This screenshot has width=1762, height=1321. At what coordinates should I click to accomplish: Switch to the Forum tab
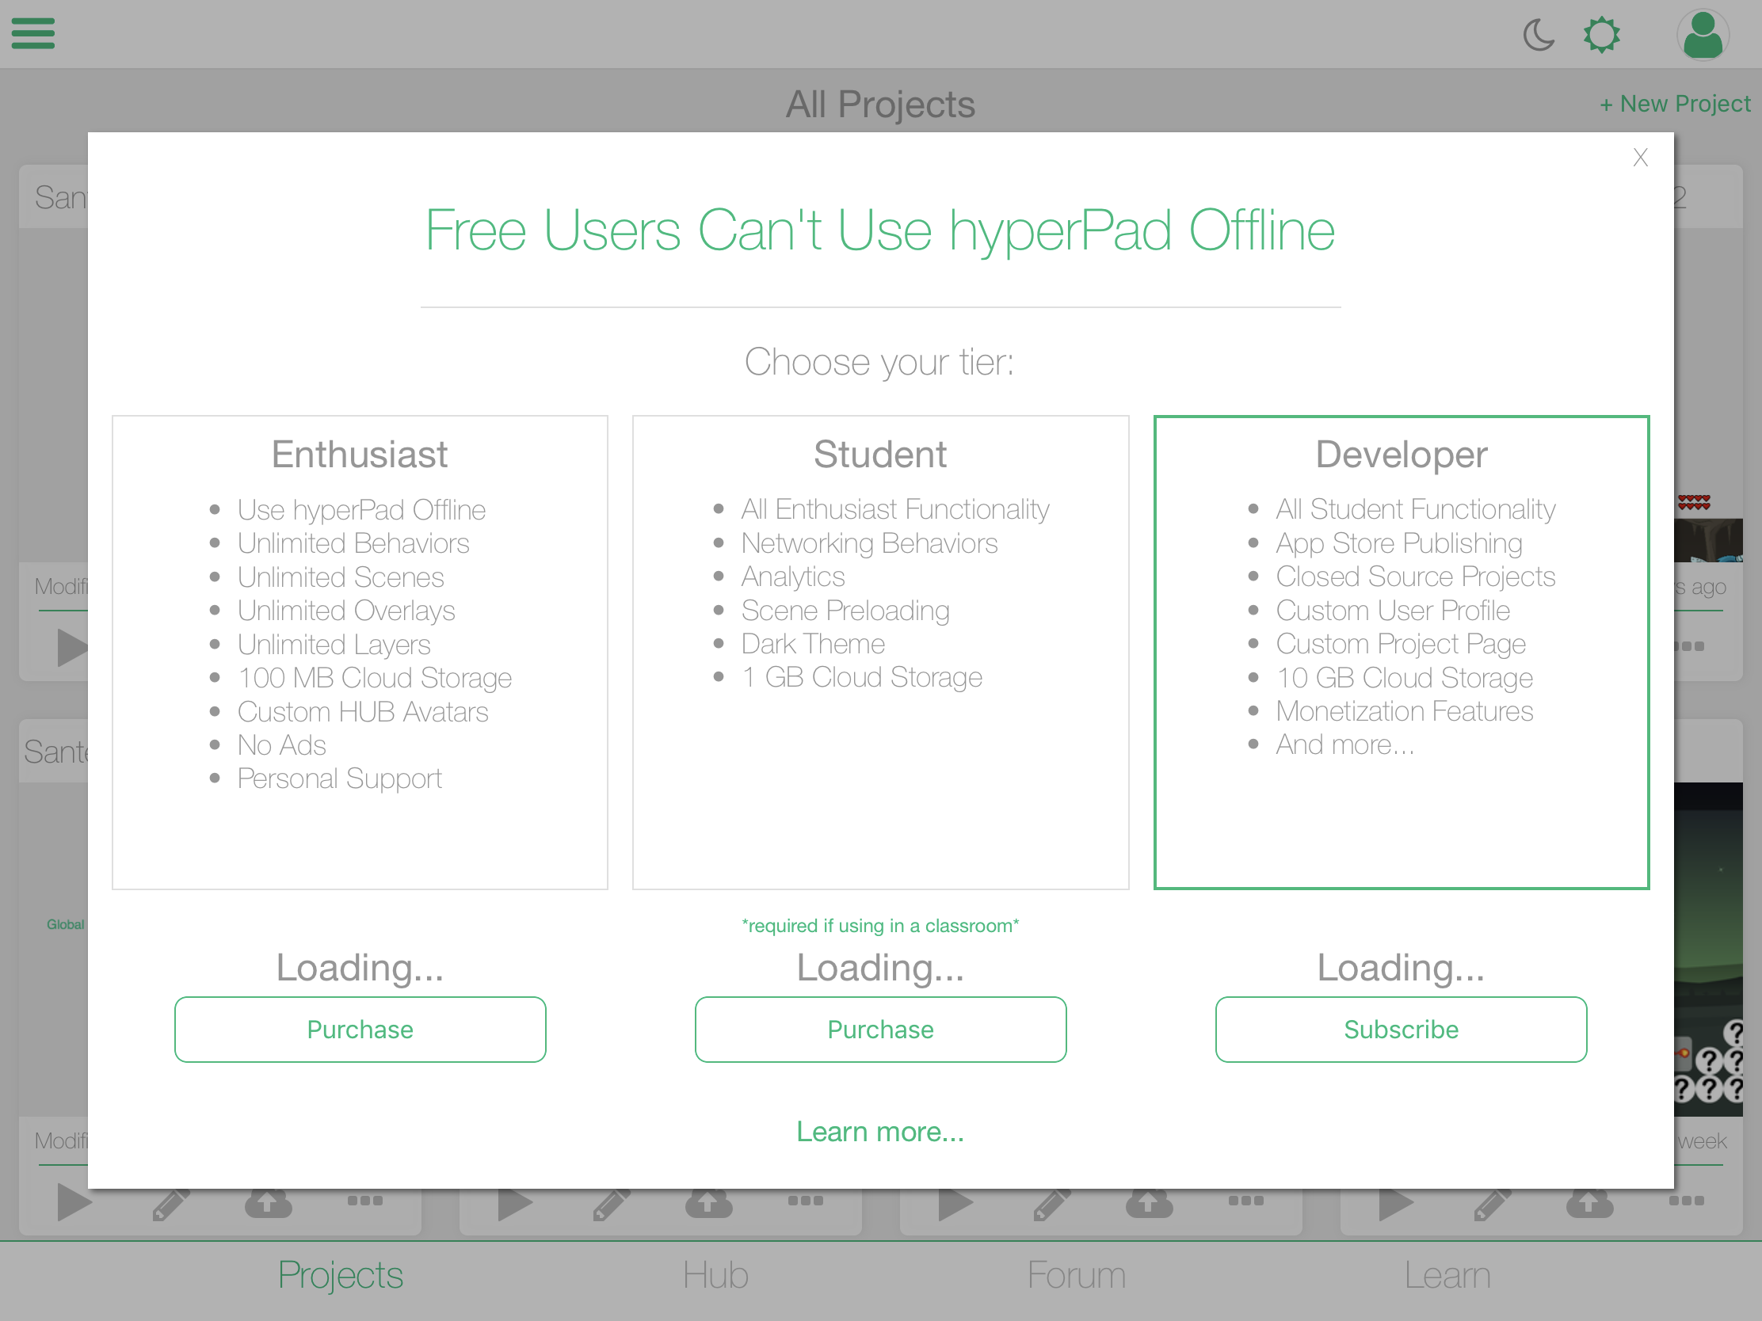coord(1076,1275)
